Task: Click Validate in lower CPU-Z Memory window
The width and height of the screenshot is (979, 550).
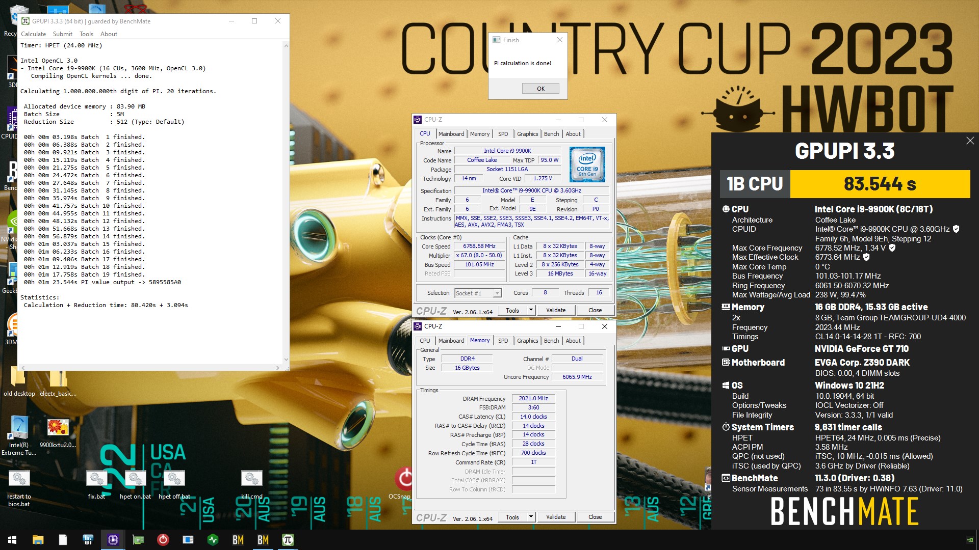Action: coord(556,516)
